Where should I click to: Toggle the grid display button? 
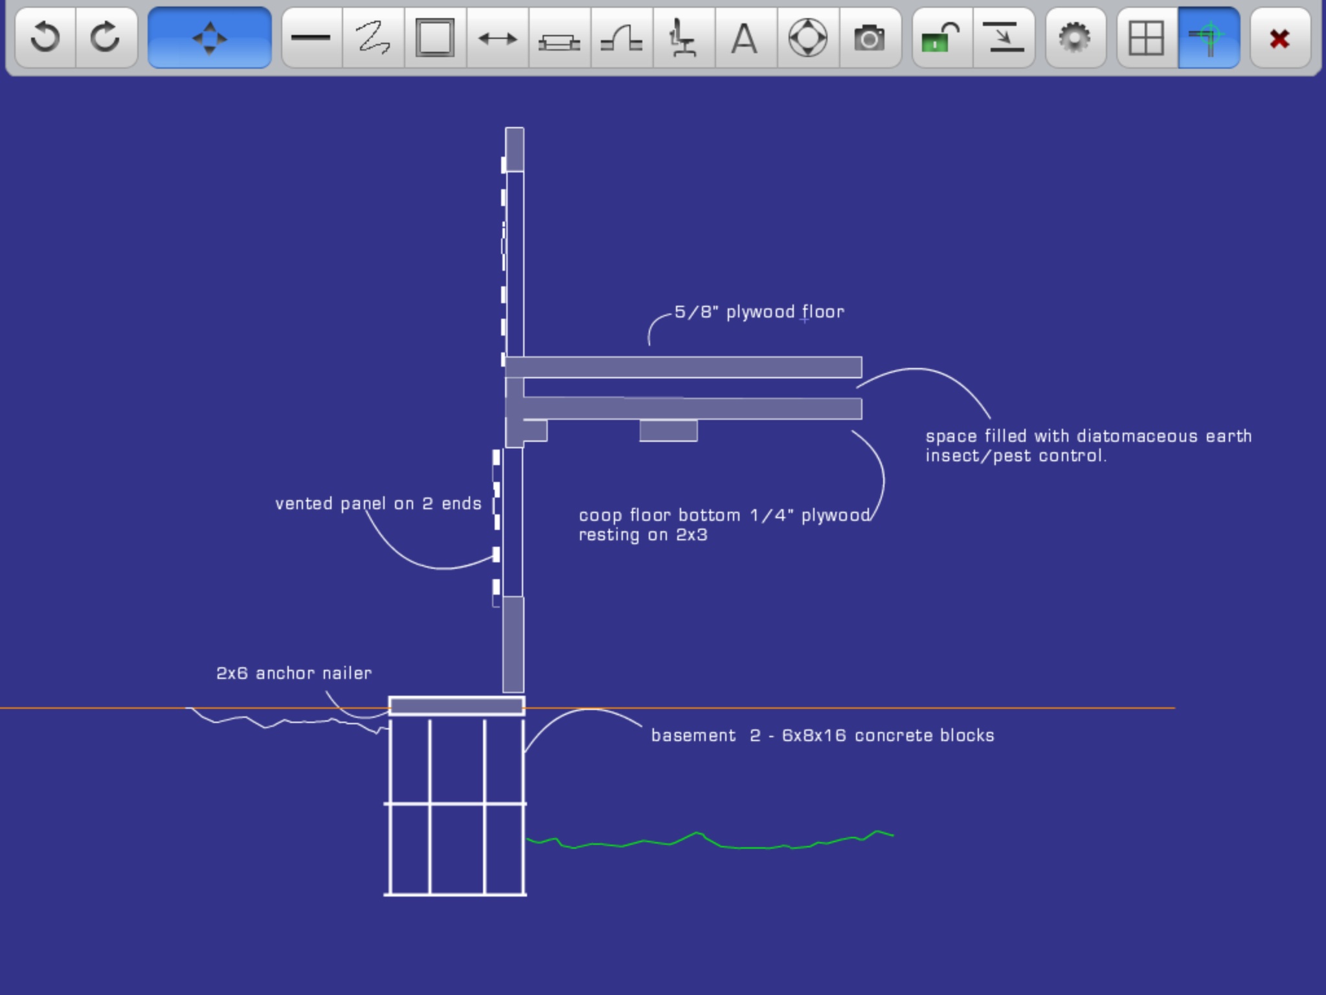click(1147, 38)
